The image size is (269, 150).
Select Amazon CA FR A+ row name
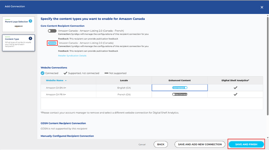click(56, 94)
